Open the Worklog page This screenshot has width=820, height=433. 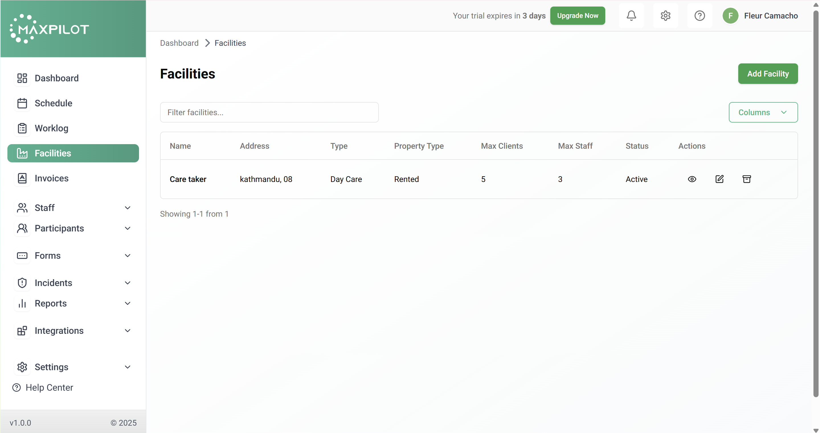pyautogui.click(x=51, y=128)
